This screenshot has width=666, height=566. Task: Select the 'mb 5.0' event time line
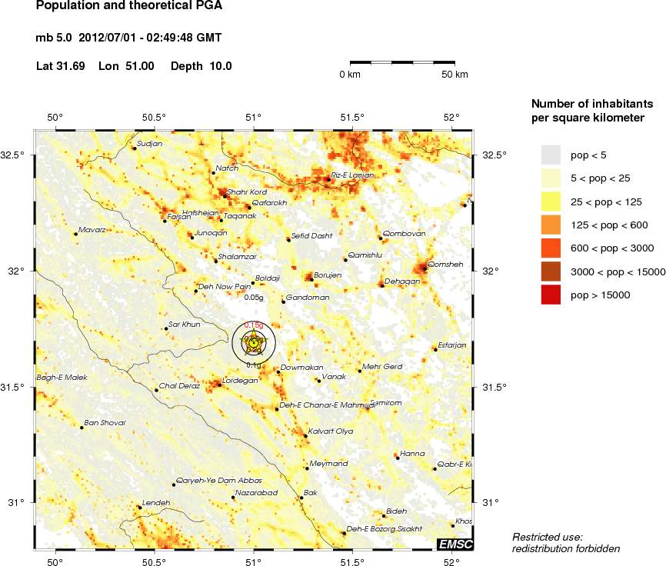coord(128,38)
